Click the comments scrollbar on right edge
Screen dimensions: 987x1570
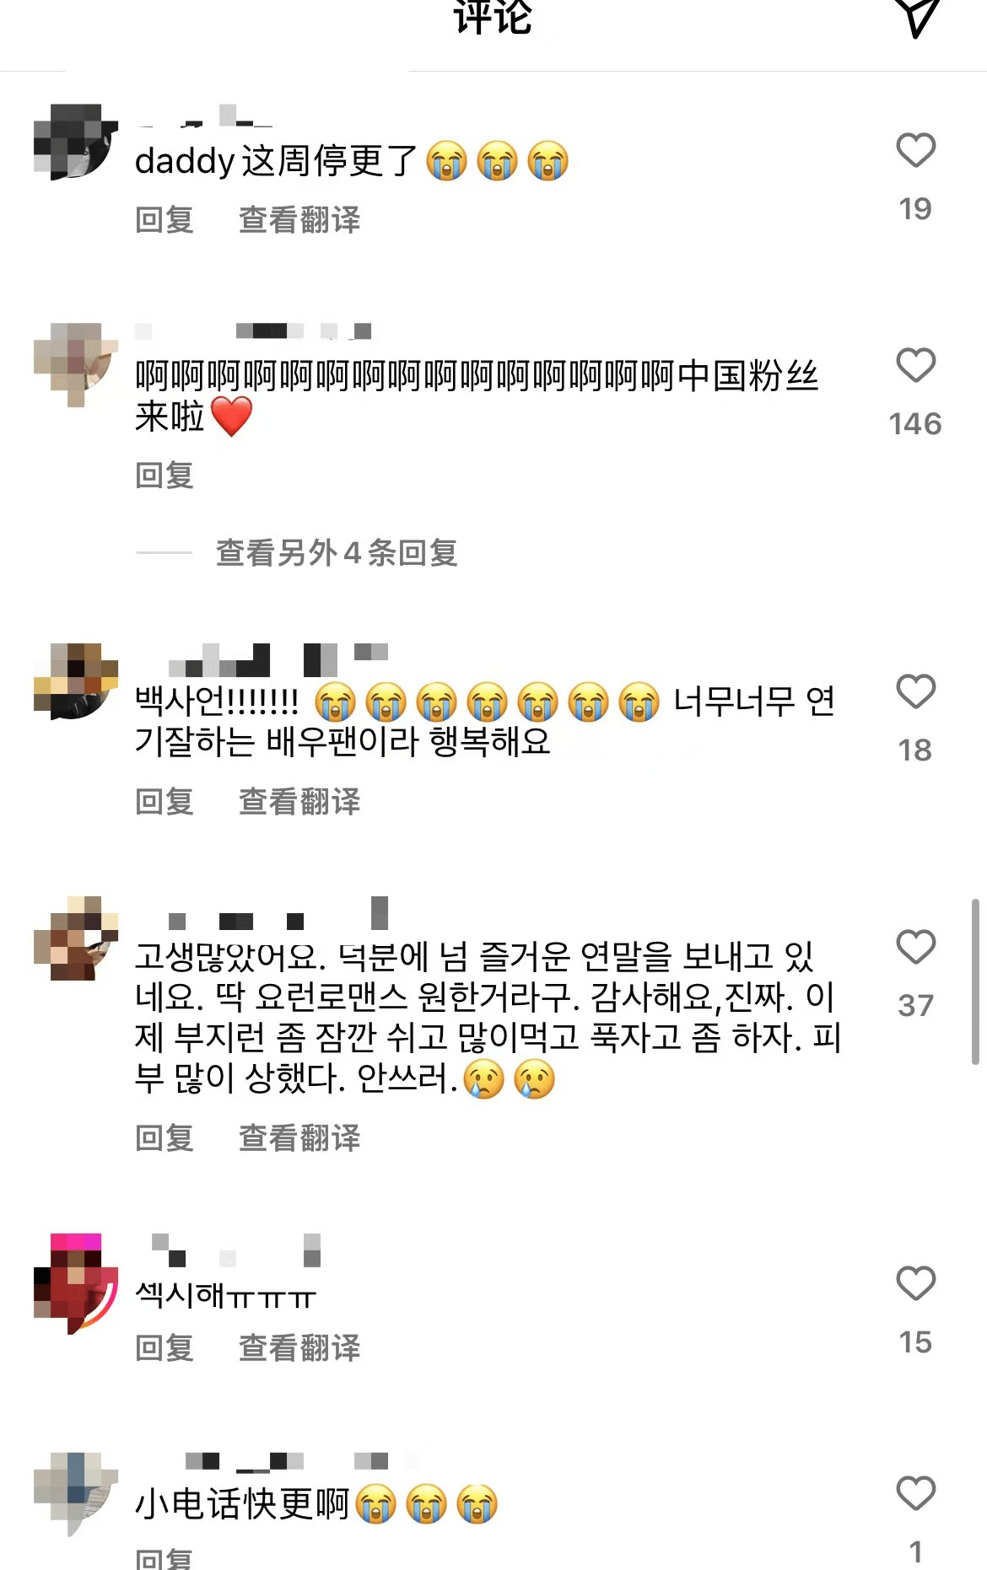975,981
